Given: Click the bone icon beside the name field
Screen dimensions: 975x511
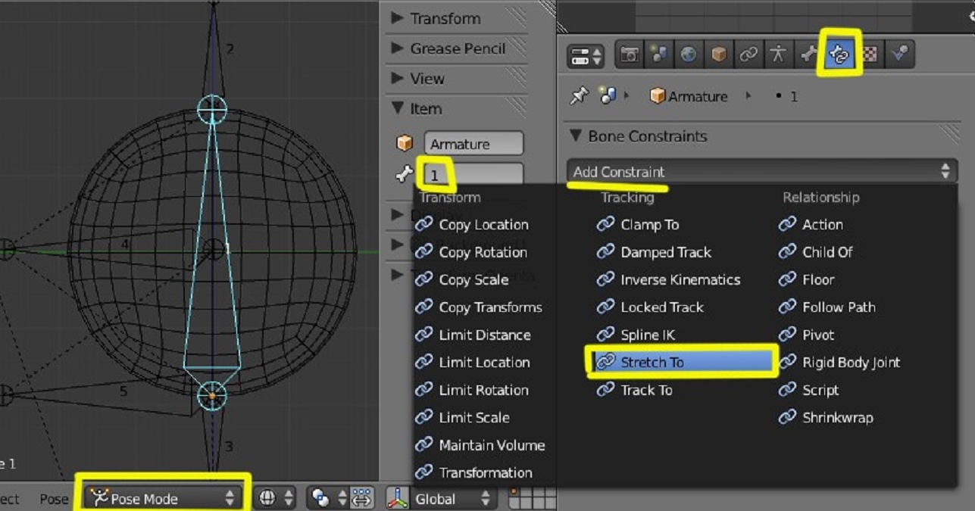Looking at the screenshot, I should 405,174.
